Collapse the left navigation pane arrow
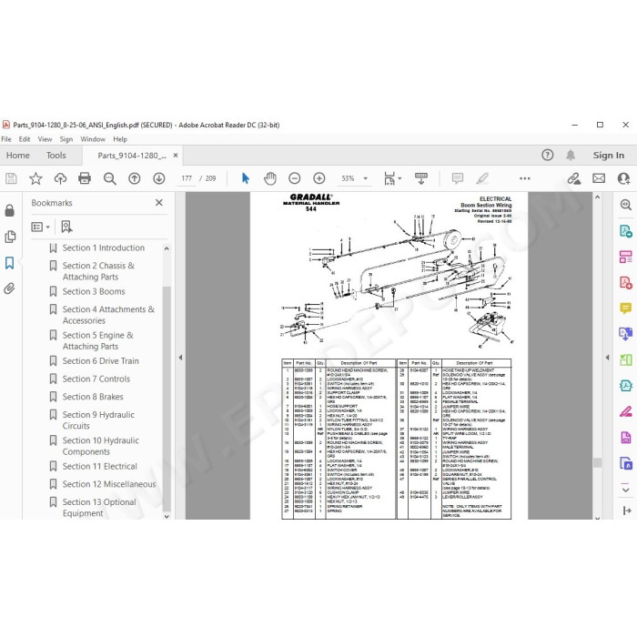This screenshot has width=637, height=637. [180, 358]
